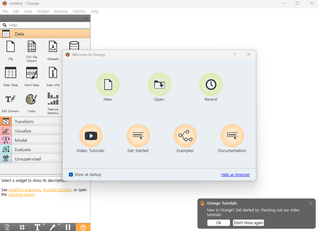The image size is (318, 231).
Task: Select the File widget icon
Action: point(11,47)
